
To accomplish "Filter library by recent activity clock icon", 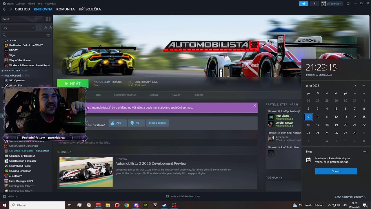I will pos(45,28).
